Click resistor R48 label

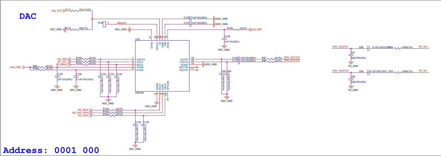point(35,66)
